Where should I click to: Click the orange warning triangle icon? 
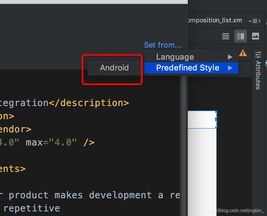[243, 53]
